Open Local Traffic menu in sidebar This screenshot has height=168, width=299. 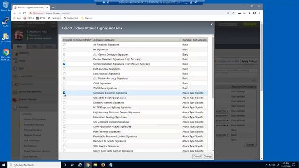coord(25,76)
